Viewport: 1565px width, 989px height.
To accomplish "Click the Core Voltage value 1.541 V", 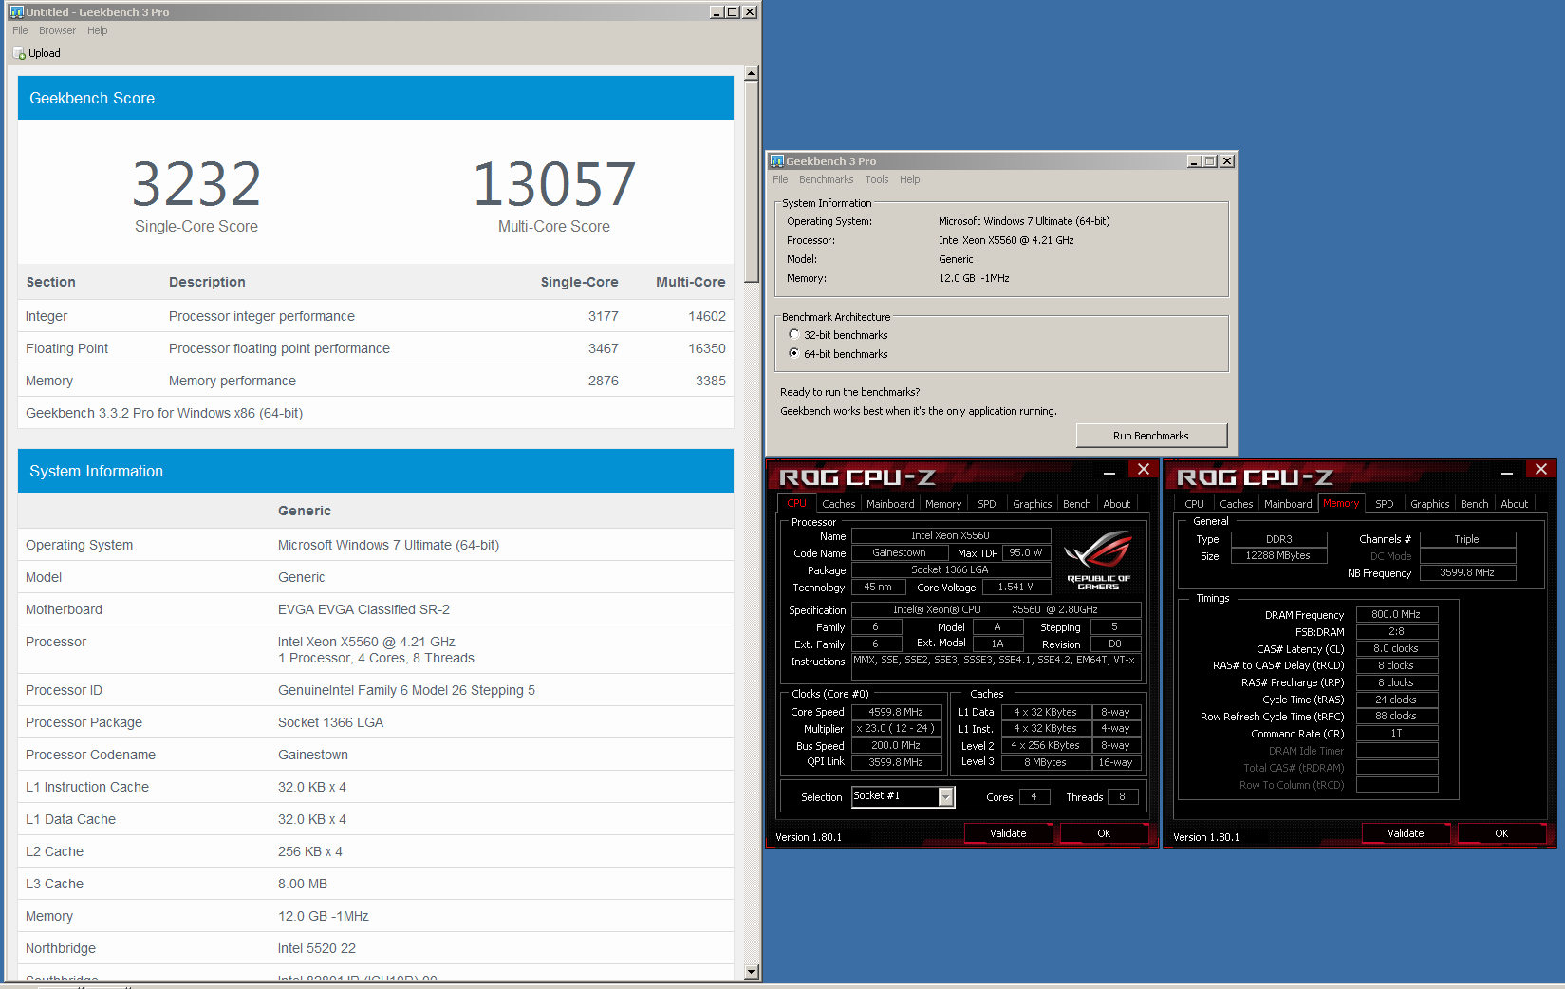I will [1015, 588].
